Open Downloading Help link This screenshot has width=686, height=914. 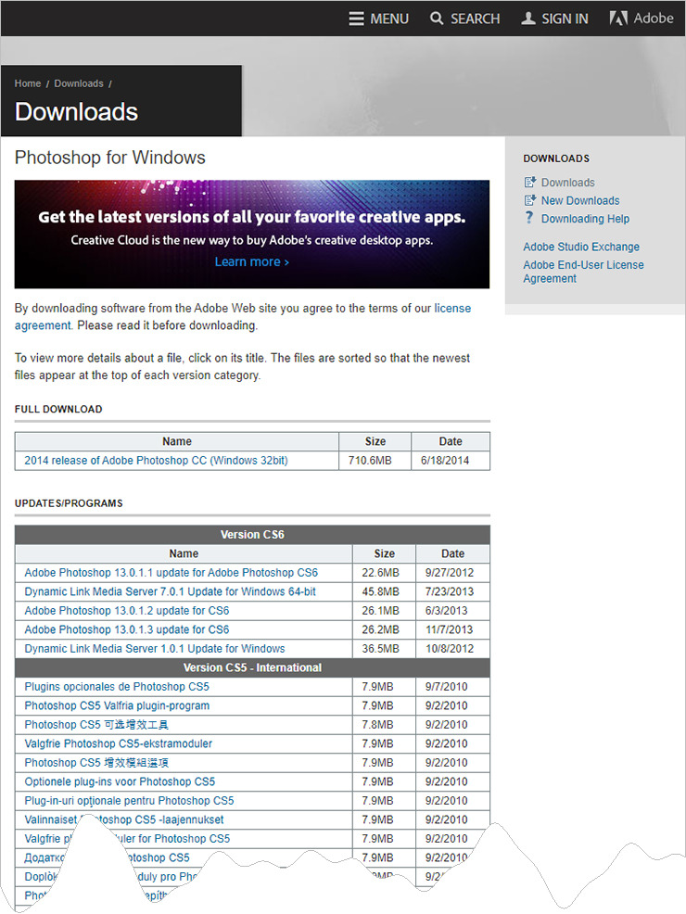585,219
